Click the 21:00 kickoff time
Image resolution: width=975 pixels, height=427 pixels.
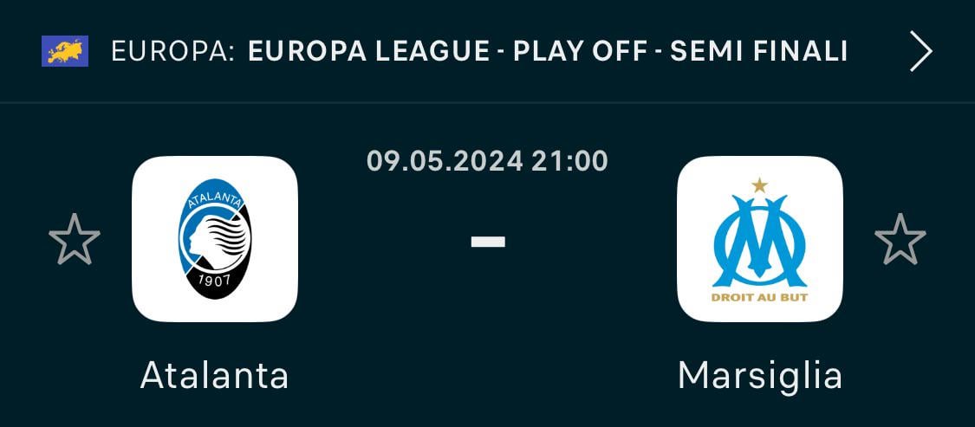coord(569,162)
